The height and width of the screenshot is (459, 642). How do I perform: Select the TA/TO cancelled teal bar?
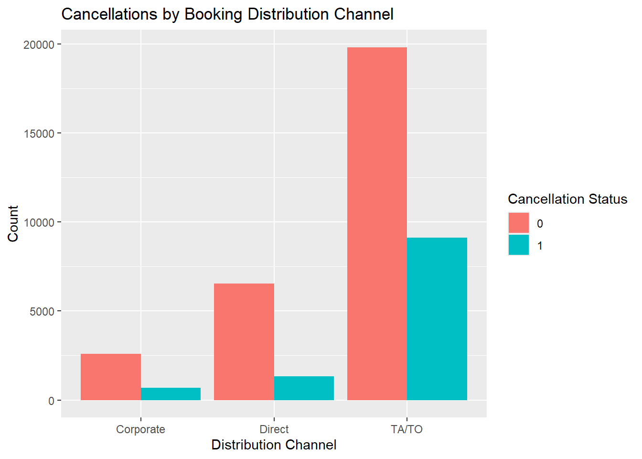click(x=437, y=319)
